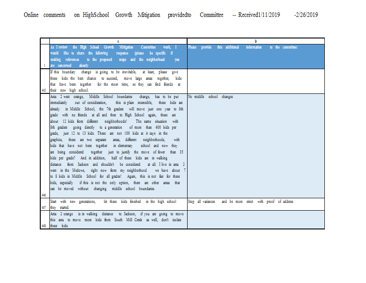Select header cell "As I review the High School Growth"
366x283 pixels.
[118, 56]
